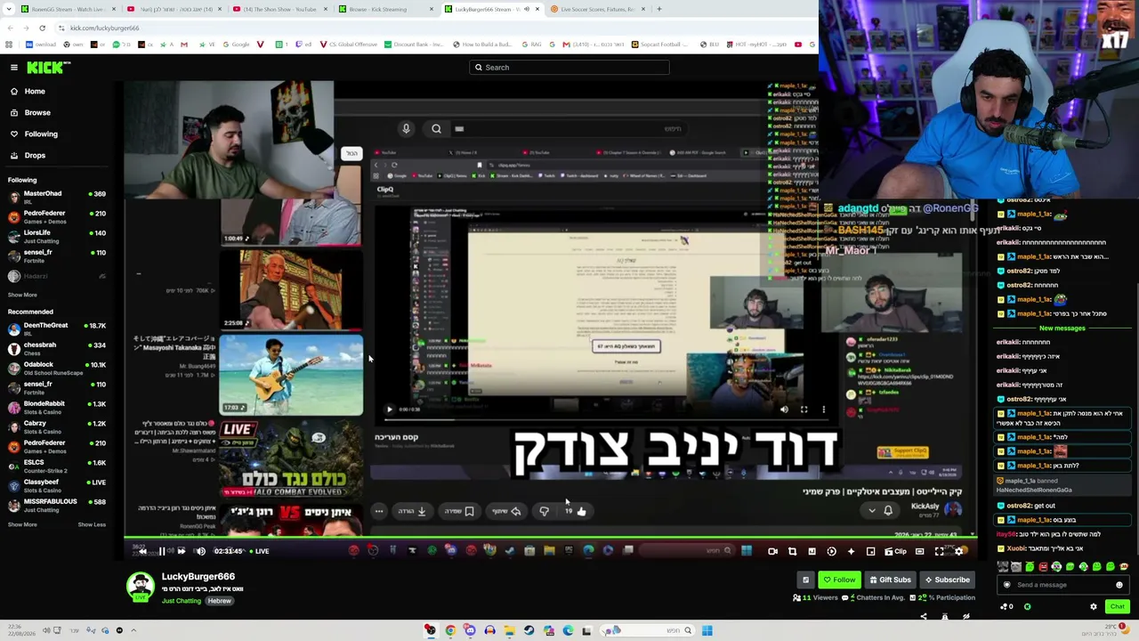Jump to LIVE in the player
This screenshot has height=641, width=1139.
259,551
